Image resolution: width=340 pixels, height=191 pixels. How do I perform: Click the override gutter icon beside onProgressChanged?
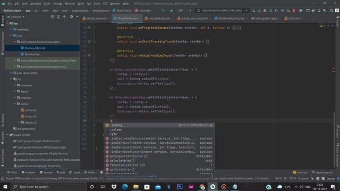click(89, 28)
